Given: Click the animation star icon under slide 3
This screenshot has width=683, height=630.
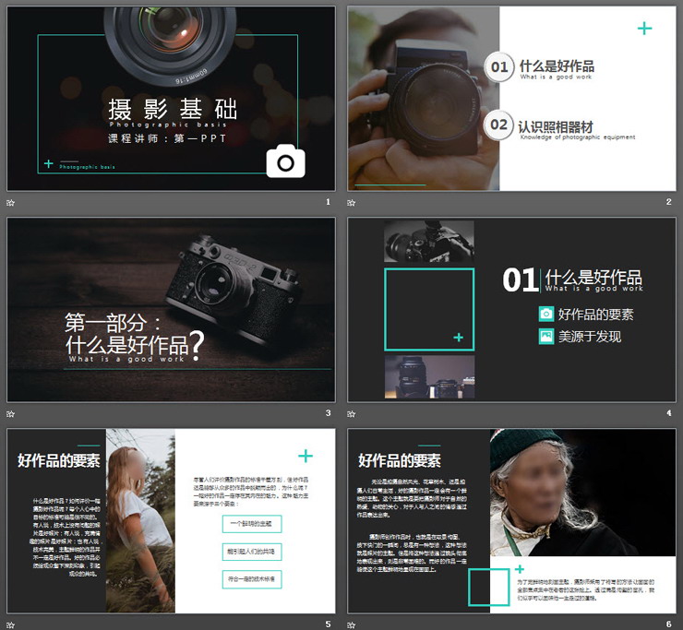Looking at the screenshot, I should pos(11,413).
